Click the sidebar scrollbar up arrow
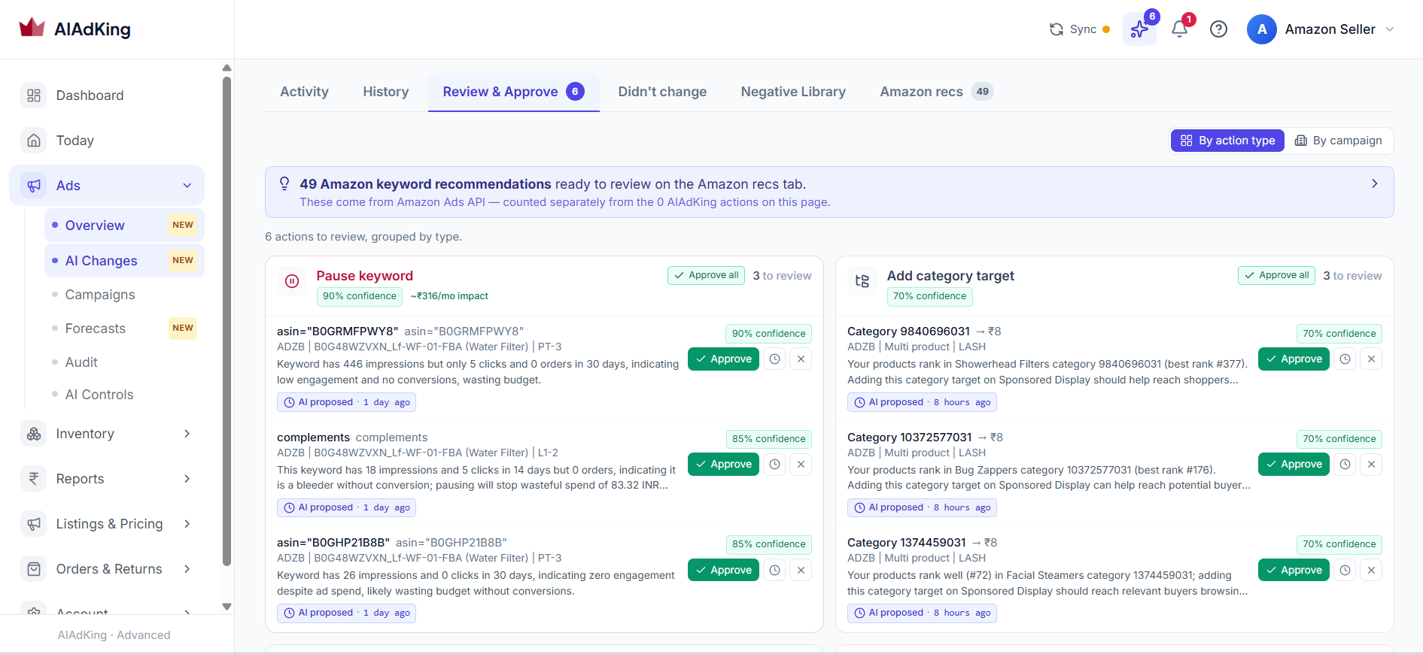The image size is (1423, 654). tap(227, 68)
